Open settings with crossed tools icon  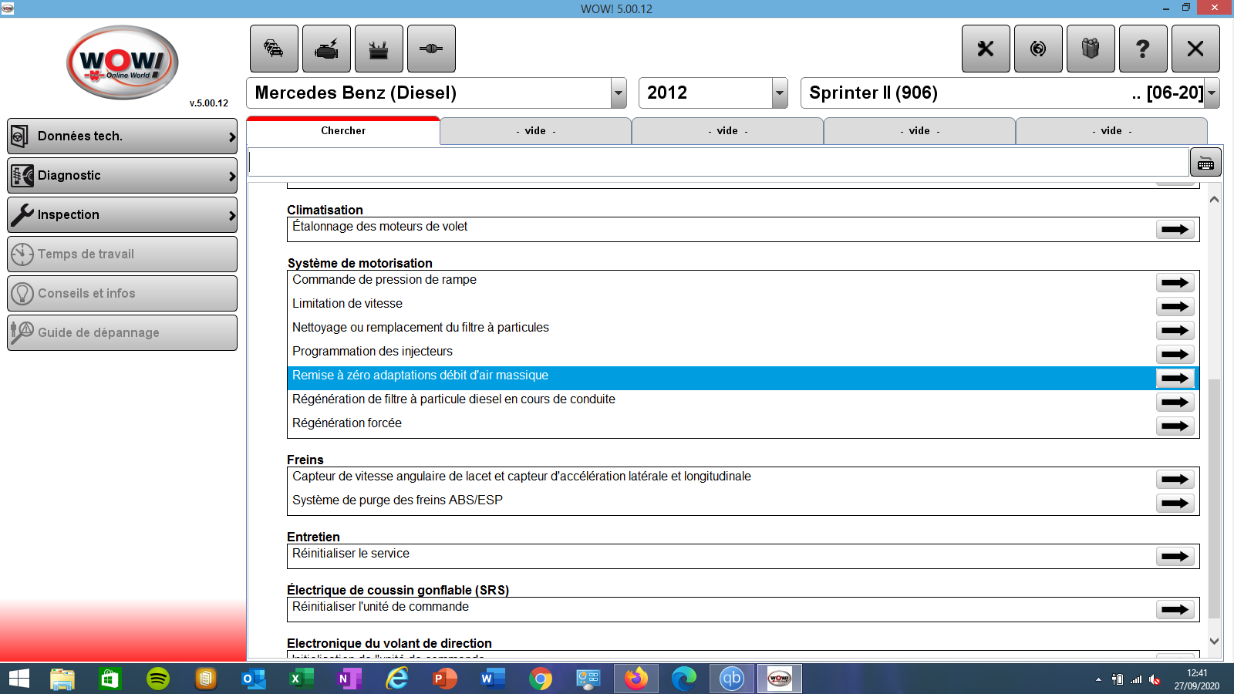(986, 49)
